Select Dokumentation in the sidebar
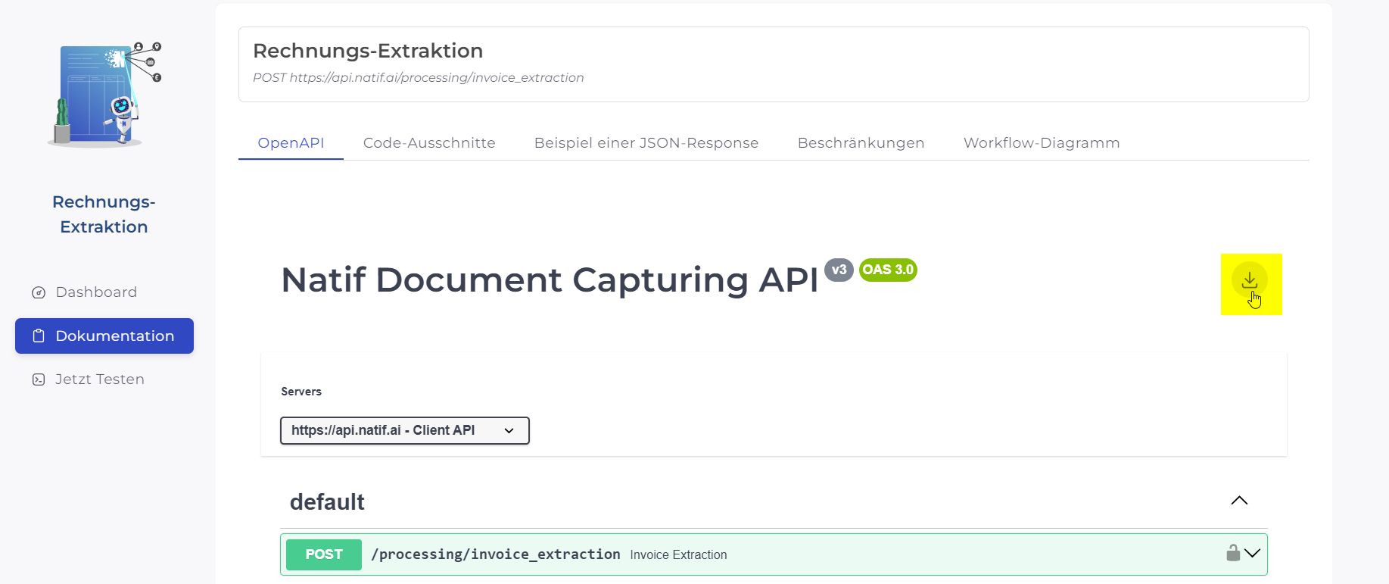This screenshot has width=1389, height=584. 104,336
